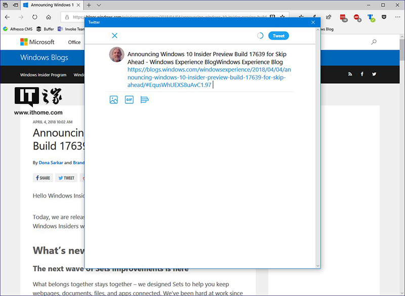The width and height of the screenshot is (405, 296).
Task: Refresh the page in Edge
Action: pos(34,17)
